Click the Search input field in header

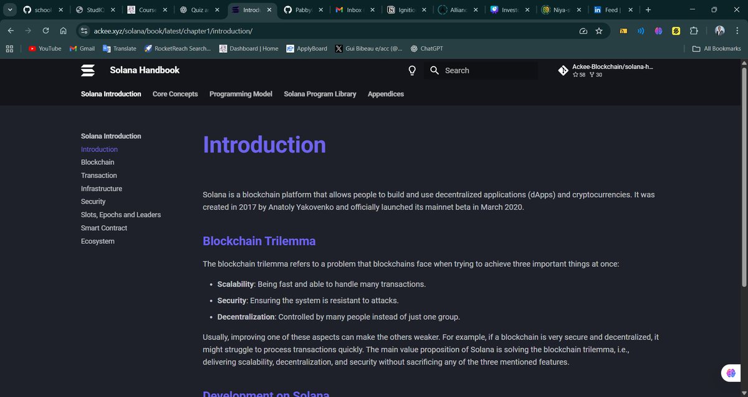pos(481,70)
